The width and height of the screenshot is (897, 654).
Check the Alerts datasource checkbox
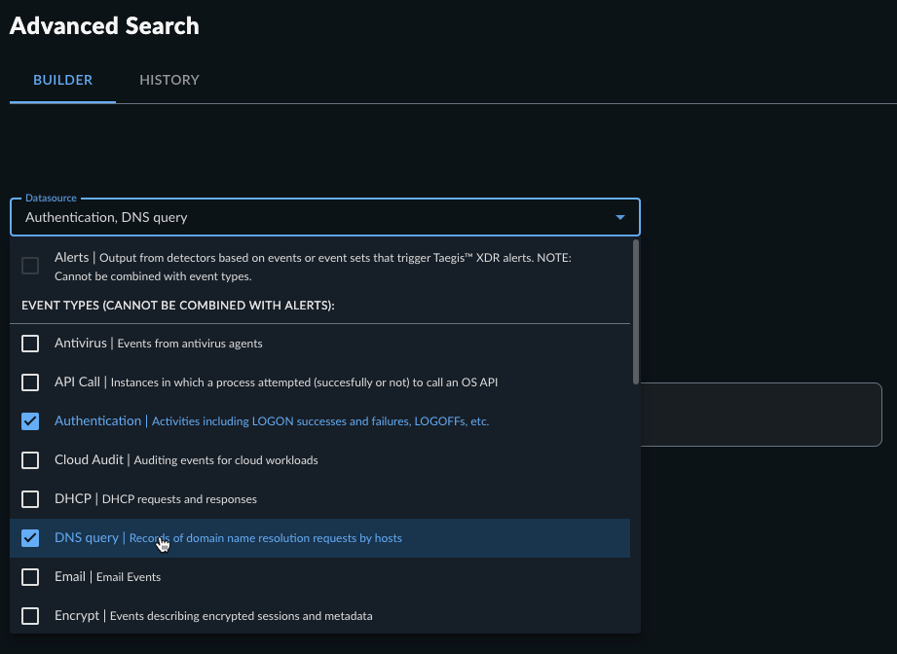click(30, 266)
